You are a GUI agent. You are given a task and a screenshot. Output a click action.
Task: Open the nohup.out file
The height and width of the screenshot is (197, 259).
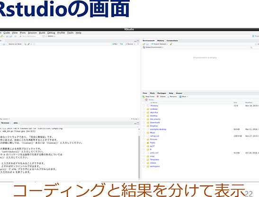point(155,136)
